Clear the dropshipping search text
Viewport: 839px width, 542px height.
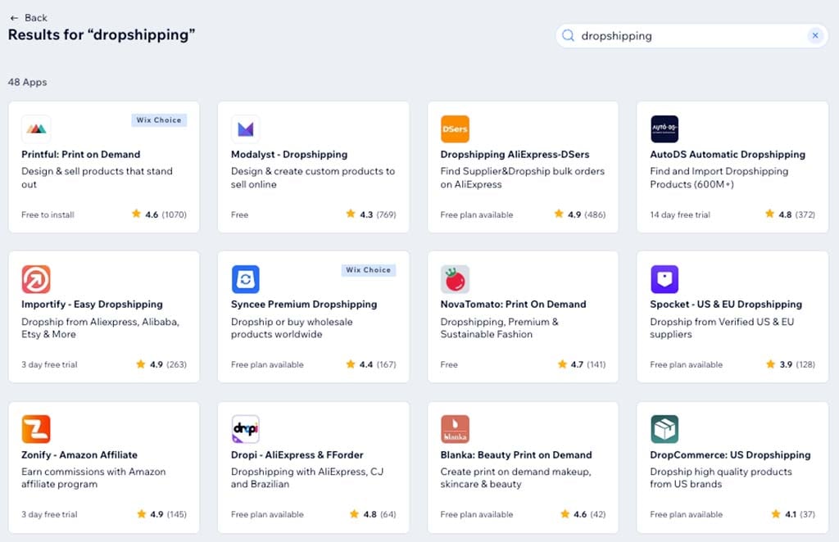tap(814, 36)
